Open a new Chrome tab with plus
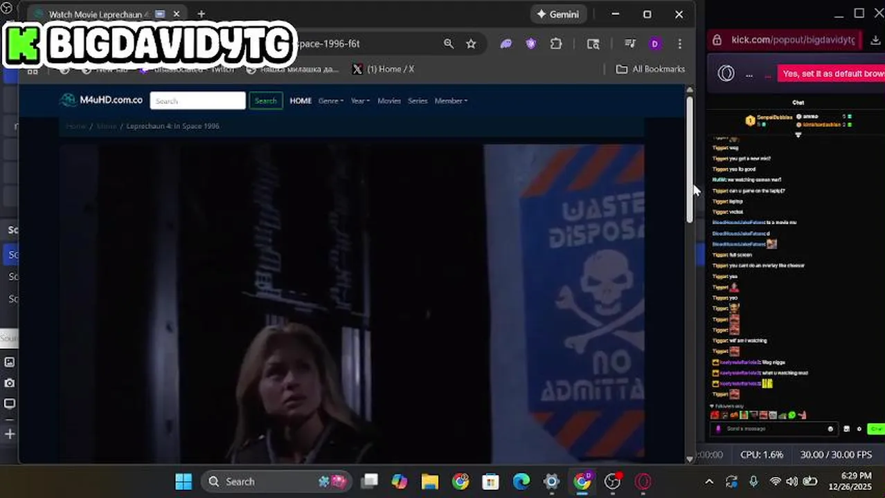The image size is (885, 498). [201, 14]
